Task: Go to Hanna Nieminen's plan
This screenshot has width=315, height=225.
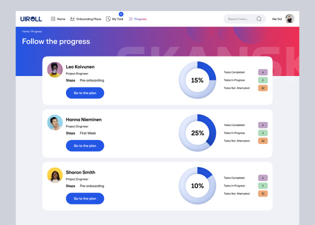Action: (x=85, y=145)
